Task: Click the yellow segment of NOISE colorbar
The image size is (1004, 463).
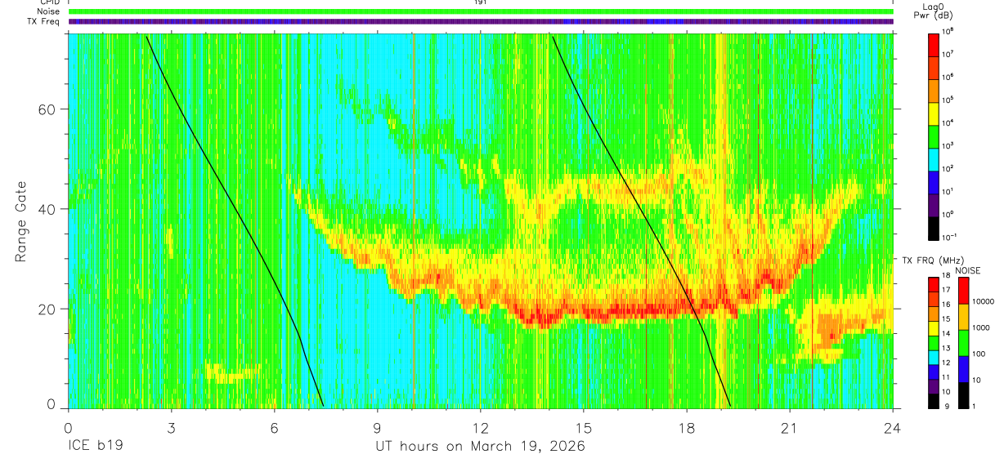Action: coord(964,316)
